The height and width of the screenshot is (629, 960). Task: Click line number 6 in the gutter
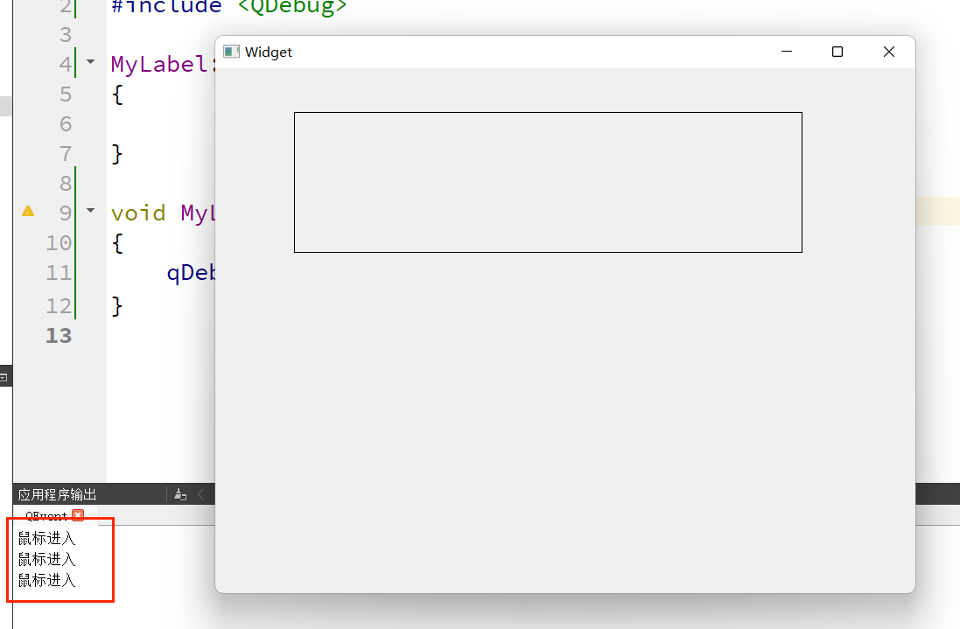pyautogui.click(x=66, y=124)
